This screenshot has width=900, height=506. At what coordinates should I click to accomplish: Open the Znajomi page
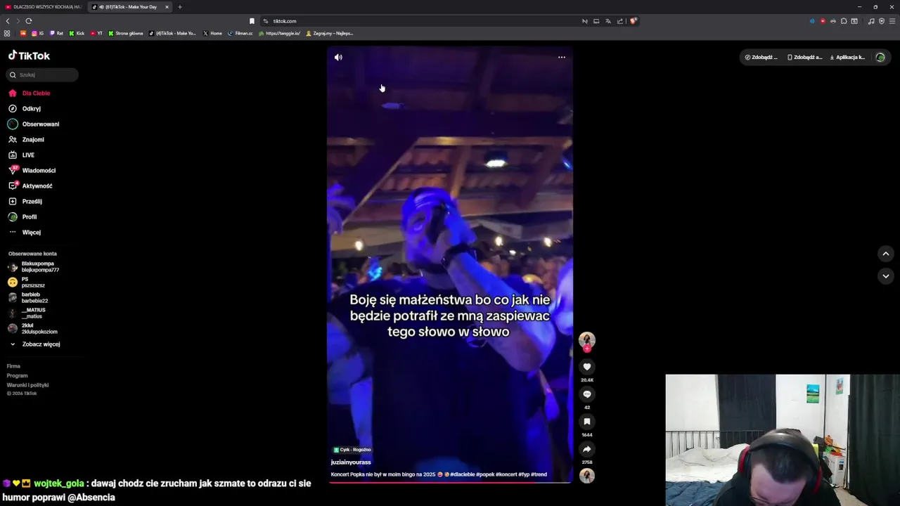[x=26, y=139]
